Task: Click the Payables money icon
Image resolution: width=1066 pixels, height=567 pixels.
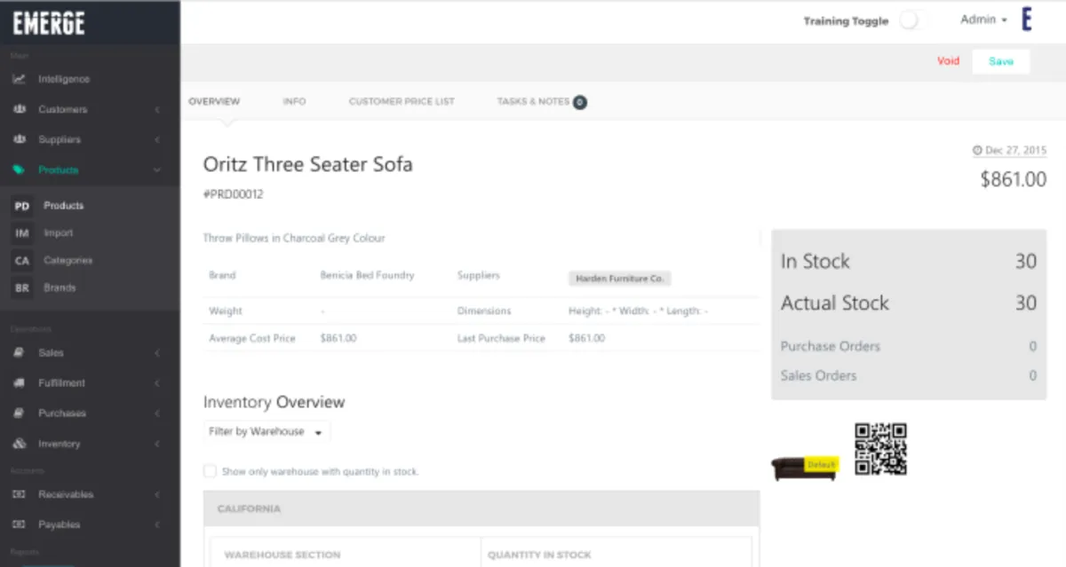Action: point(19,524)
